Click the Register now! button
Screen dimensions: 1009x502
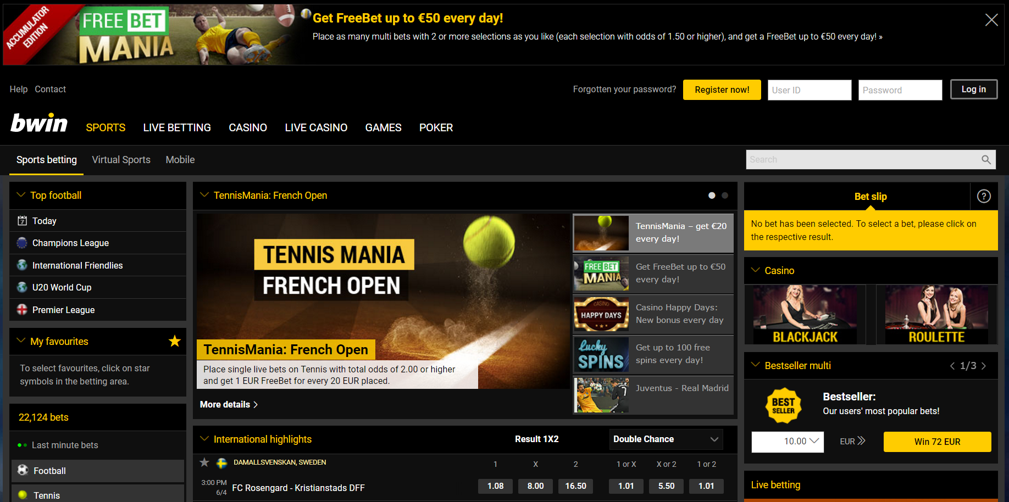[x=722, y=90]
